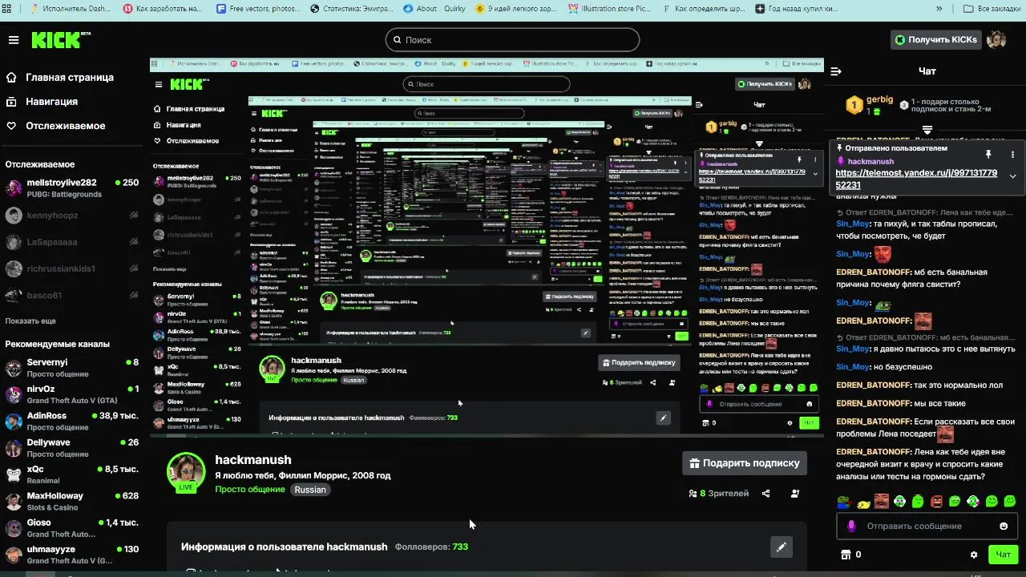Click hackmanush username in pinned message
Image resolution: width=1026 pixels, height=577 pixels.
coord(870,162)
